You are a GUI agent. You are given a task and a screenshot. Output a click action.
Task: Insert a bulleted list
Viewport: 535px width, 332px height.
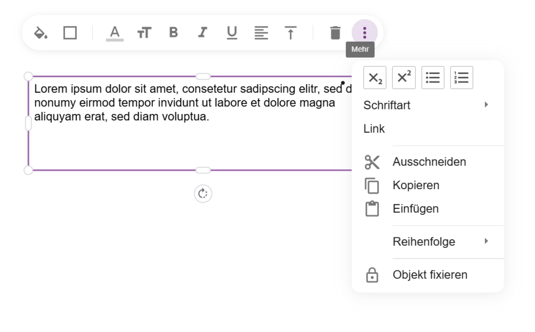click(433, 78)
